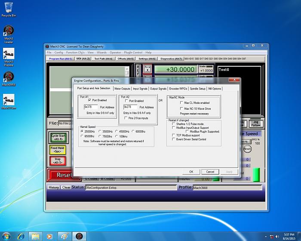The width and height of the screenshot is (301, 241).
Task: Open the Config menu
Action: [x=58, y=53]
